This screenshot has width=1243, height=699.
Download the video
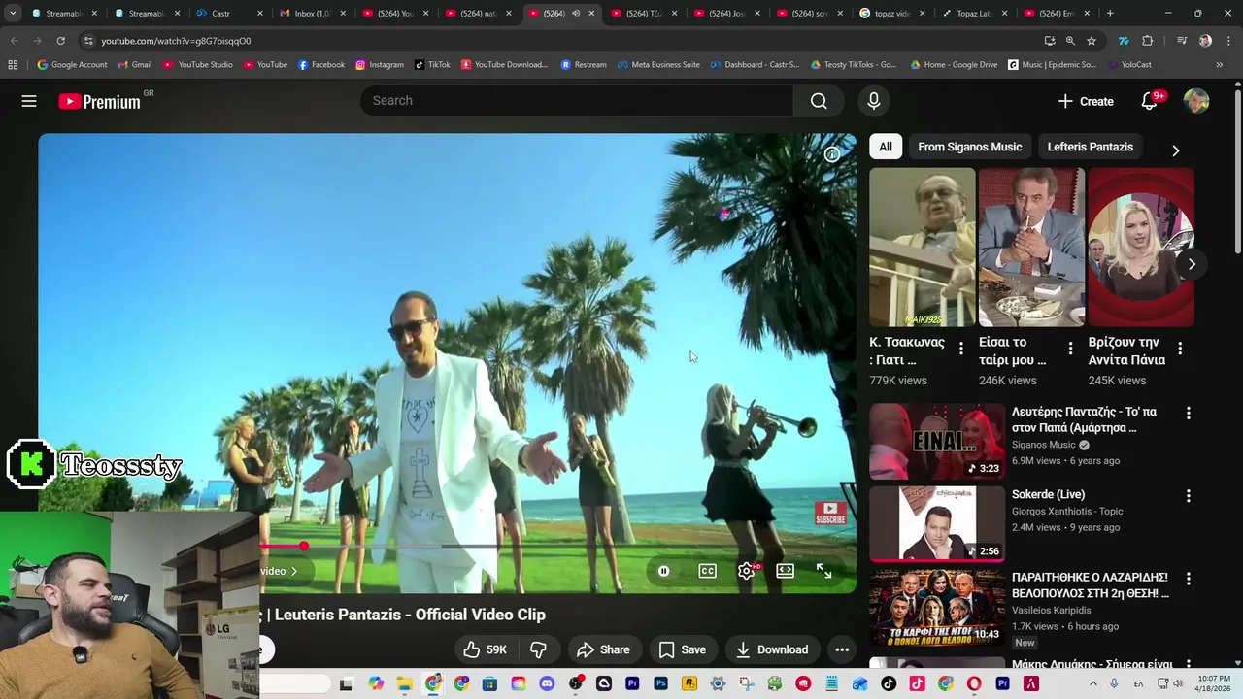tap(772, 649)
